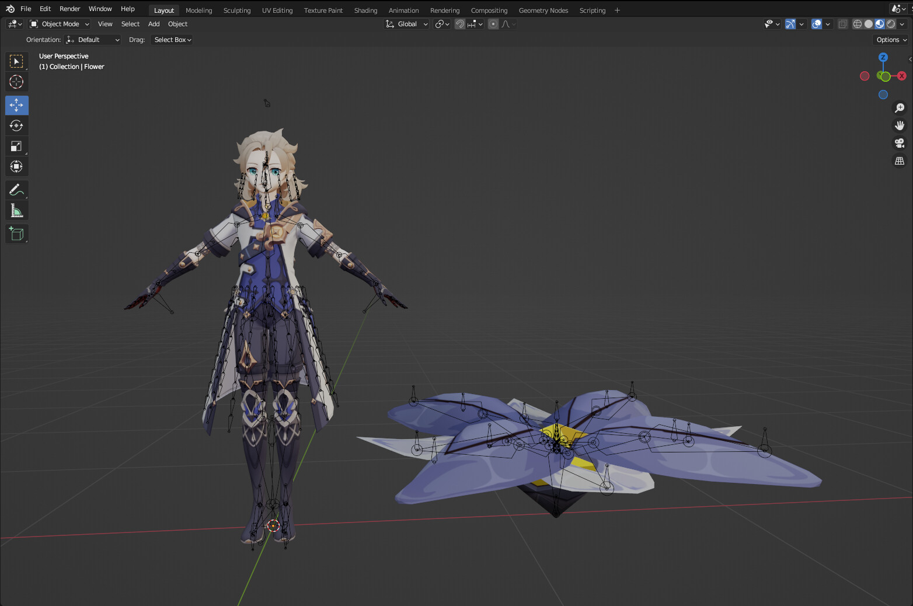Switch to solid viewport shading
Screen dimensions: 913x606
(869, 24)
